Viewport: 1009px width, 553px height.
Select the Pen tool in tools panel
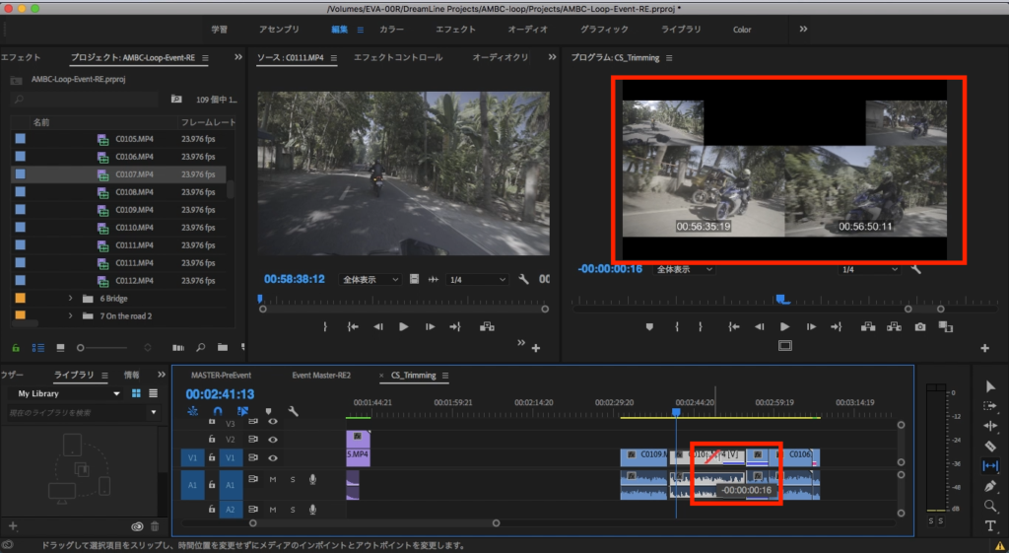click(990, 486)
